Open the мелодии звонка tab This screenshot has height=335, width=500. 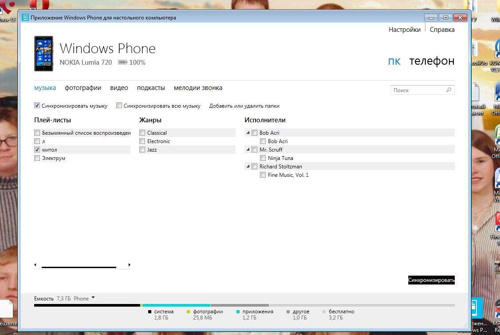pyautogui.click(x=198, y=88)
